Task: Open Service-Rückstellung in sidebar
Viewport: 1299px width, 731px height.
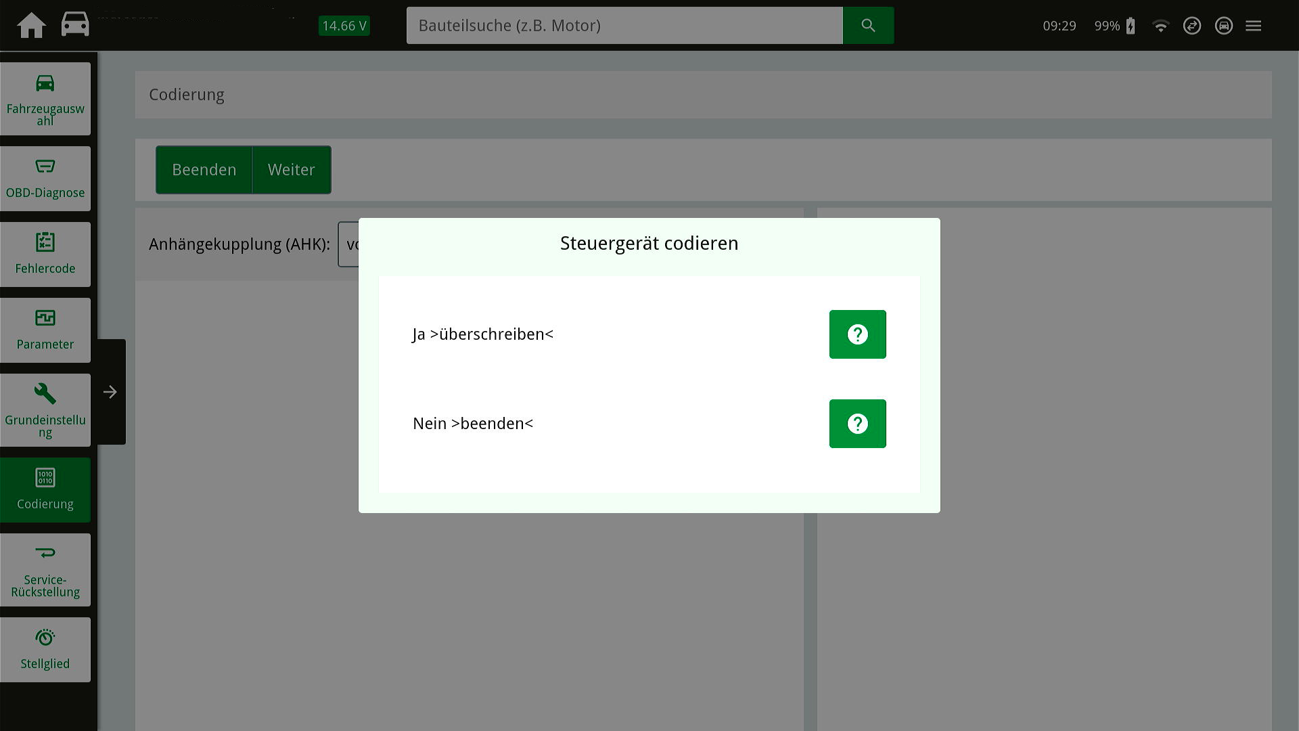Action: coord(45,570)
